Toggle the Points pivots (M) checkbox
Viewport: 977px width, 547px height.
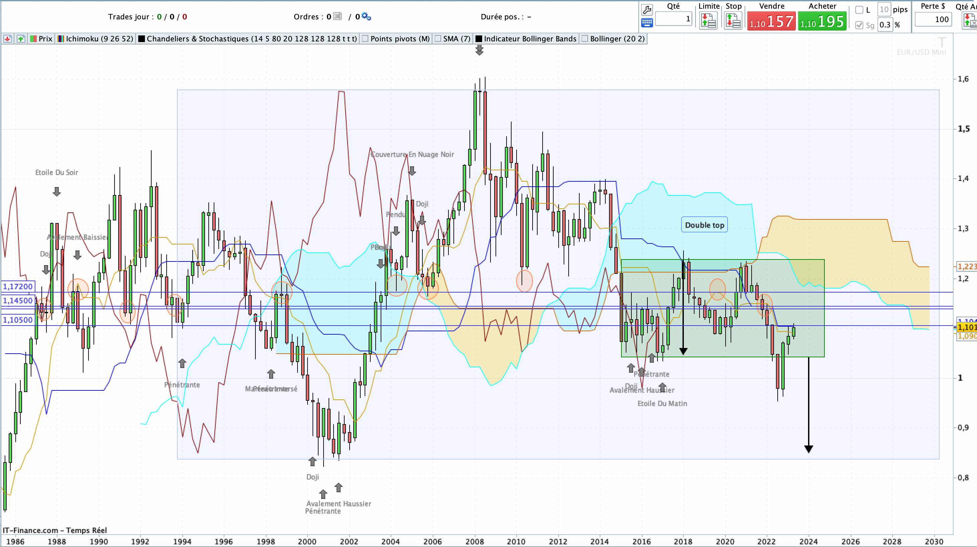[365, 39]
